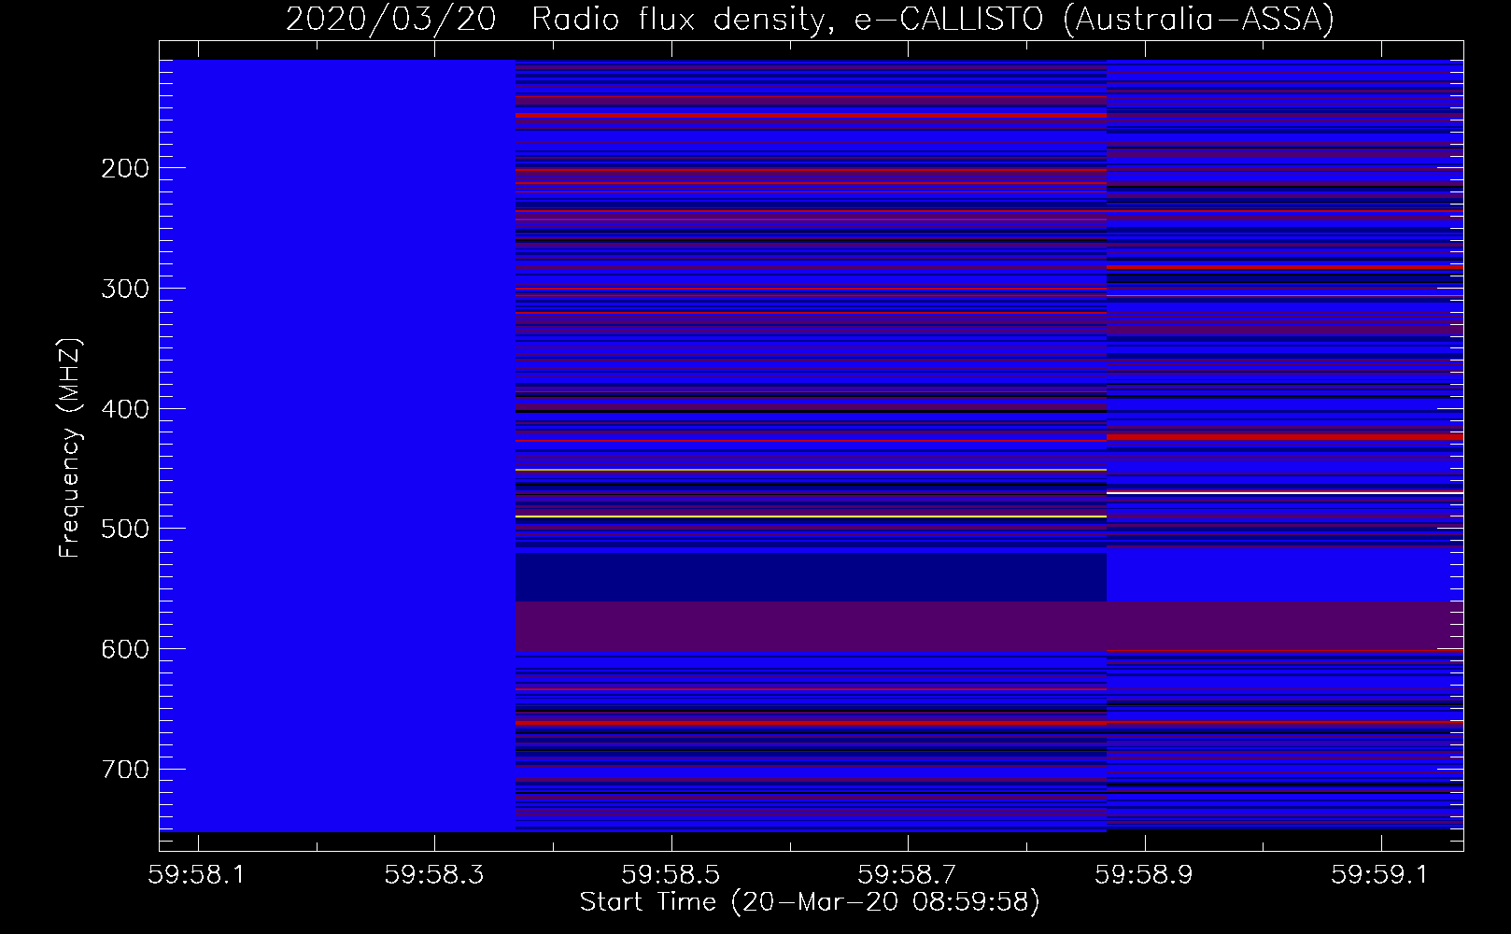Click the 59:59.1 time tick label
The width and height of the screenshot is (1511, 934).
1381,874
